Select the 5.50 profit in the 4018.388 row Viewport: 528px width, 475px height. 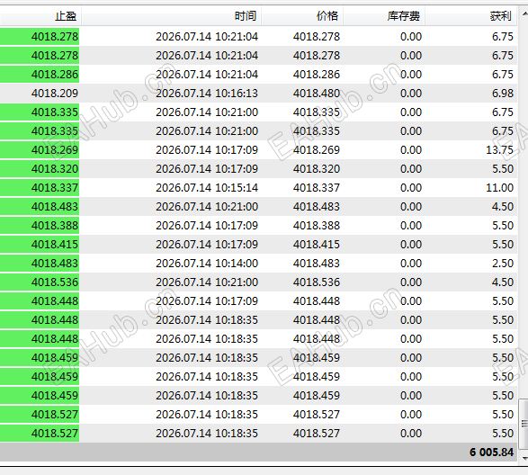click(x=503, y=226)
